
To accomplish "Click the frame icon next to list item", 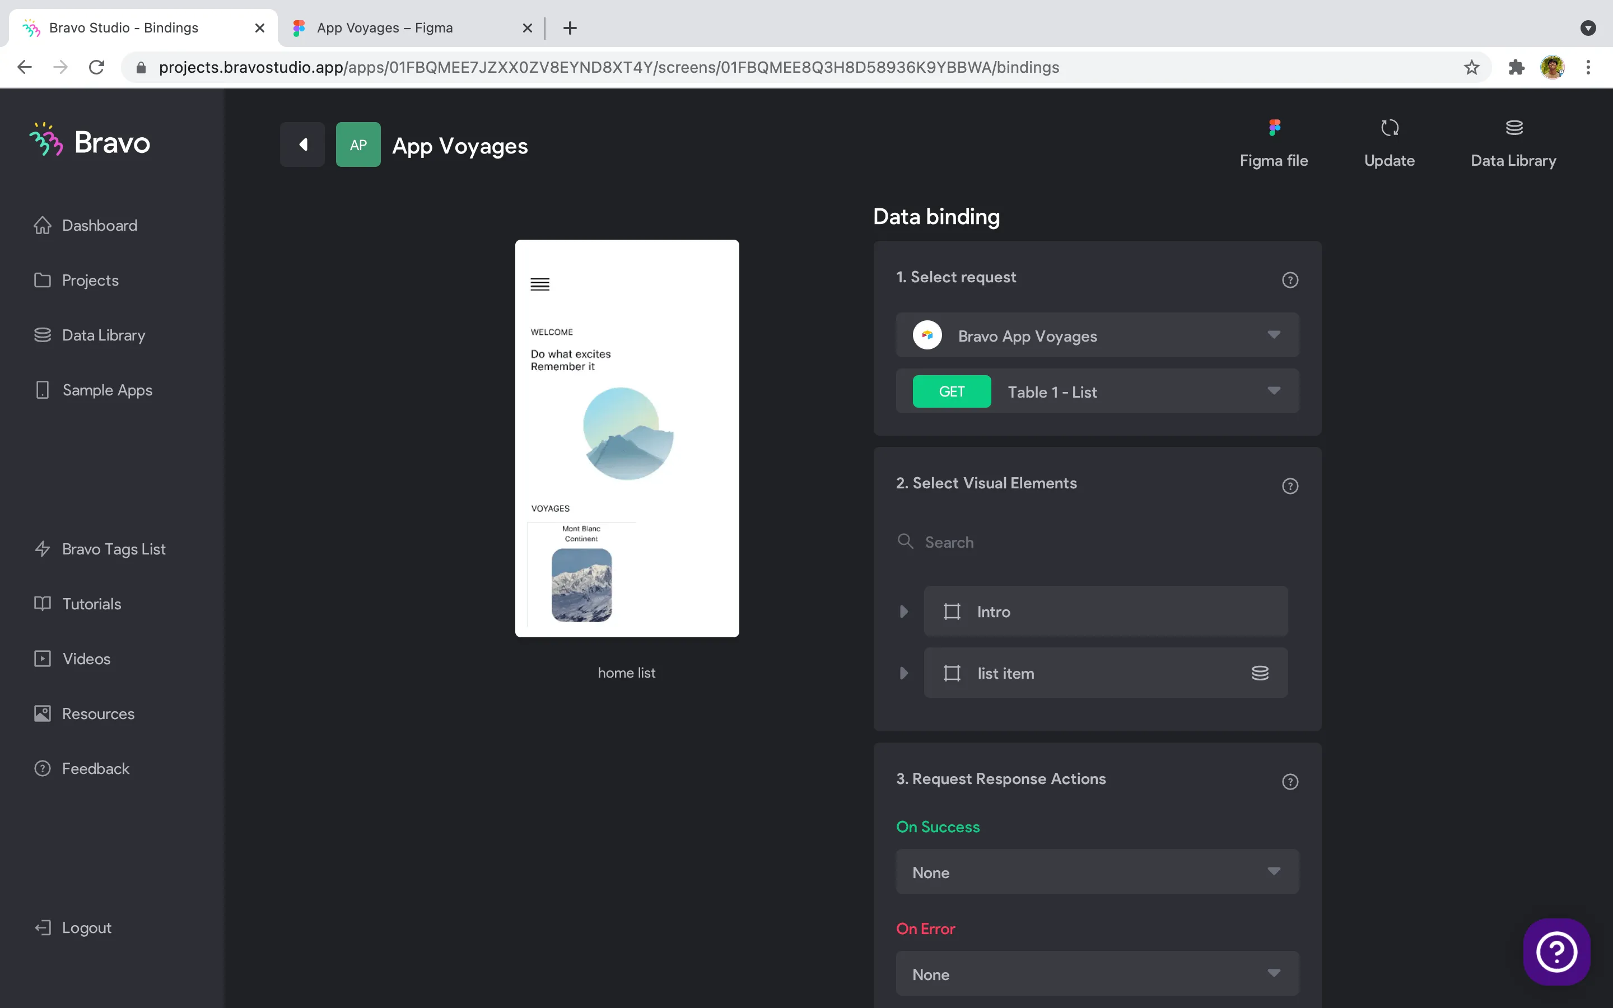I will [x=952, y=673].
